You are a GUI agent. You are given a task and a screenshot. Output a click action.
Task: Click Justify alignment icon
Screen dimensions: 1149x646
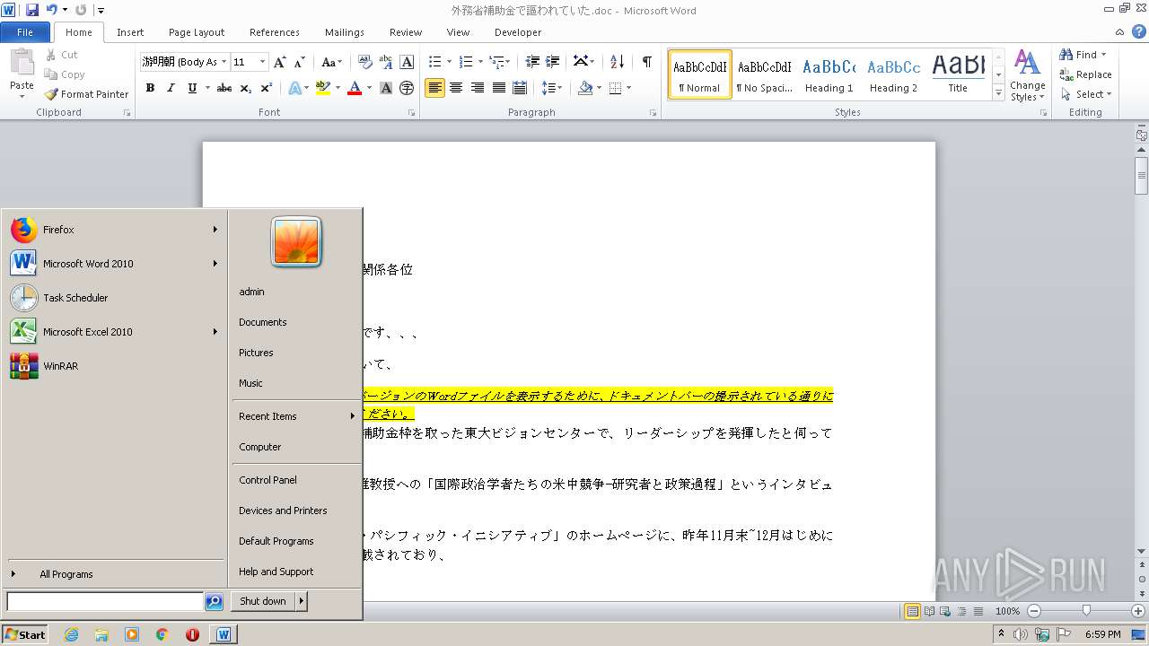click(498, 88)
